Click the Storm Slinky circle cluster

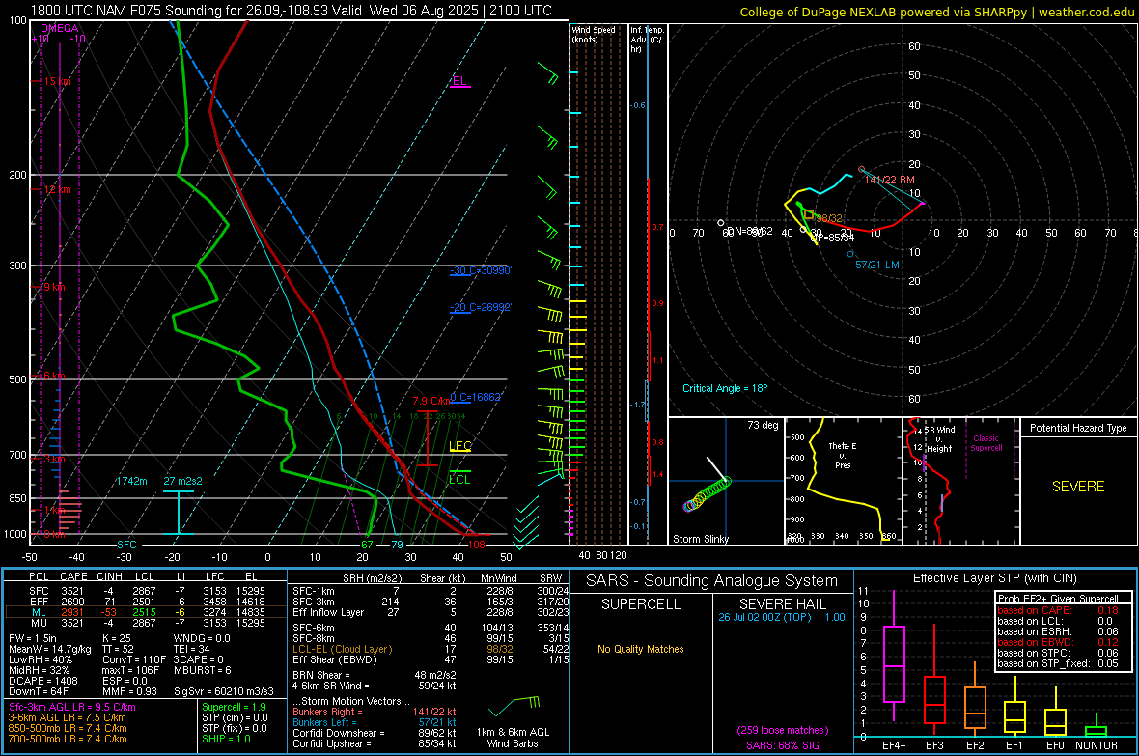click(707, 493)
